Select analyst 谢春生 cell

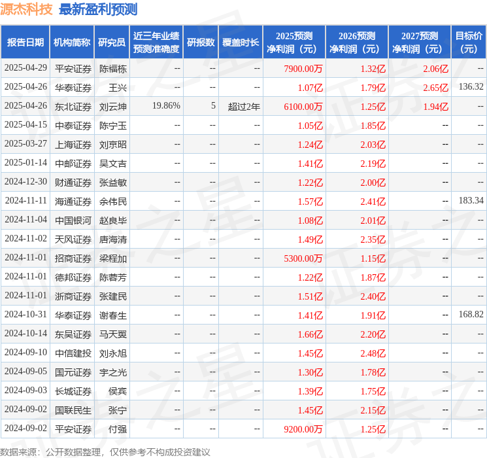tap(112, 315)
